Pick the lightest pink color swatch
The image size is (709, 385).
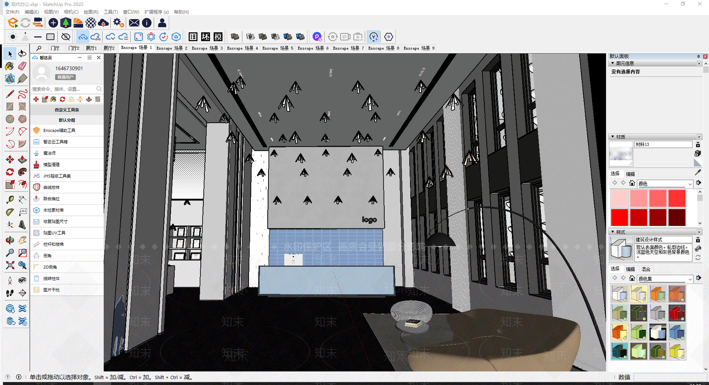pos(619,198)
